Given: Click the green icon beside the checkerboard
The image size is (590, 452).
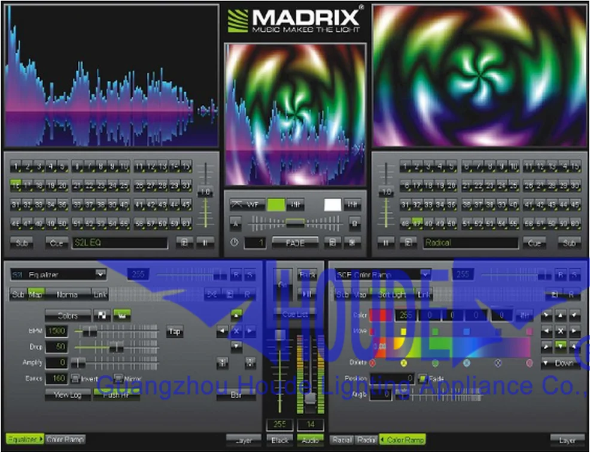Looking at the screenshot, I should [x=122, y=316].
